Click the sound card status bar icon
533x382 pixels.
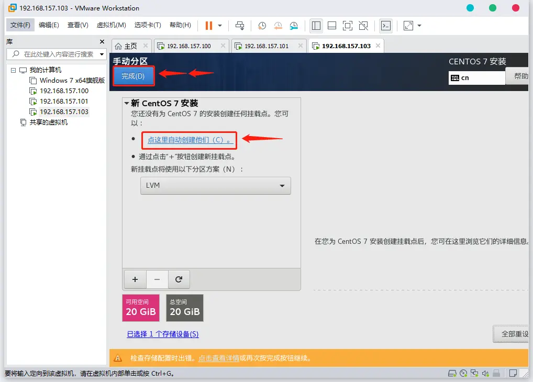pos(485,374)
